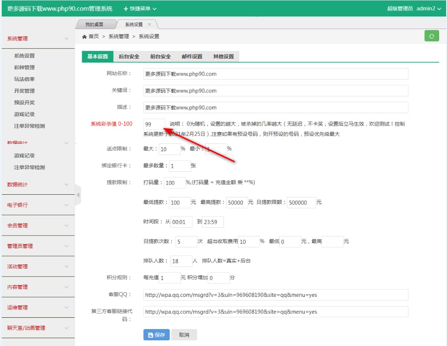Expand the 会员管理 sidebar section
447x346 pixels.
click(37, 226)
